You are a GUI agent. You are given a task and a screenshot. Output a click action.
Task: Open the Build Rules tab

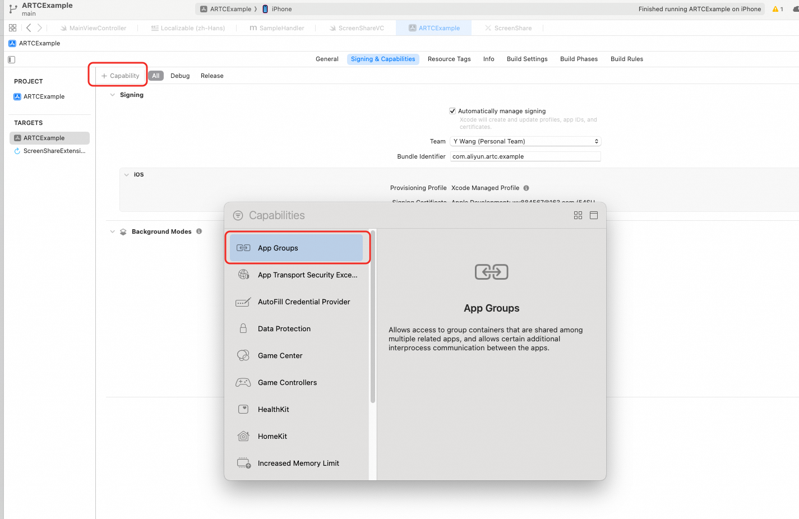[627, 59]
